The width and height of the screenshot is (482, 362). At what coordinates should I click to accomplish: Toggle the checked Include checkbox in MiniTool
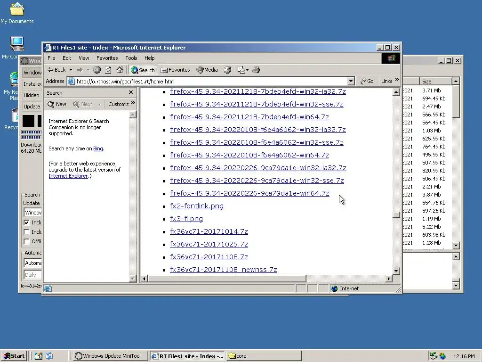(x=26, y=222)
